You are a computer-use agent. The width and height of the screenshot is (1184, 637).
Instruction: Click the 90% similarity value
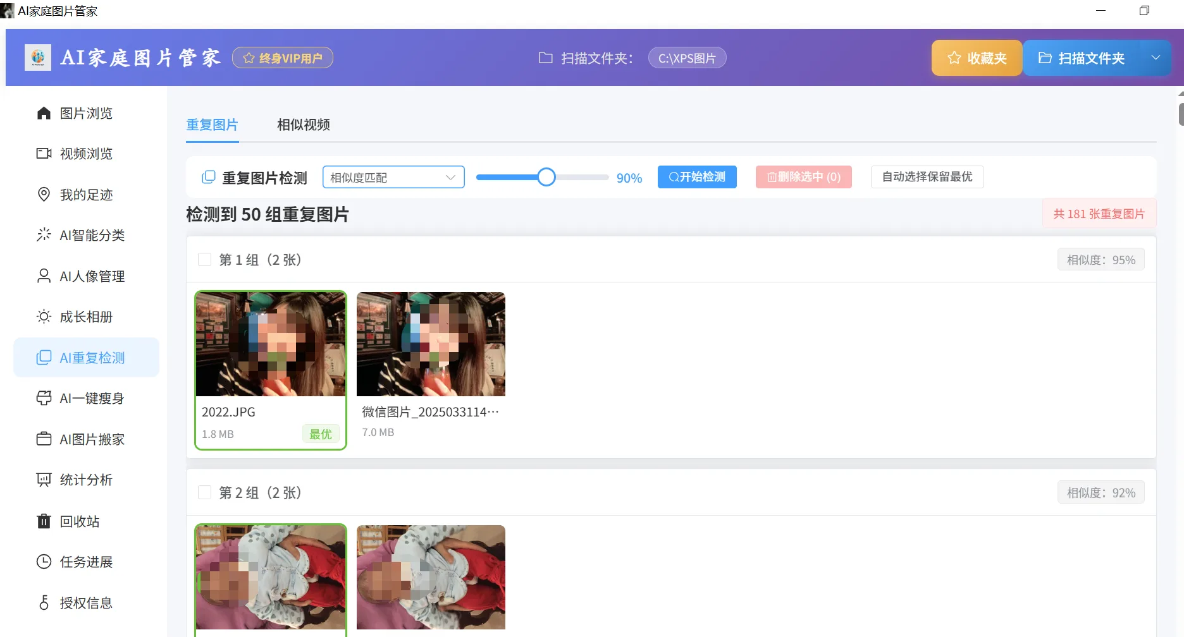629,178
